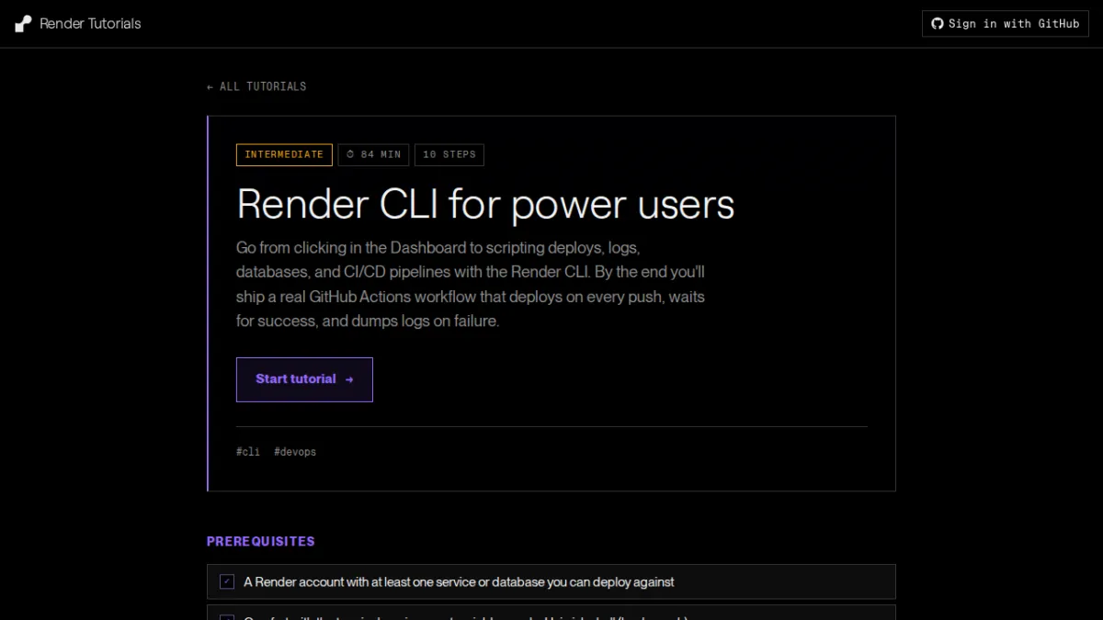Click the clock icon beside 84 MIN
1103x620 pixels.
350,154
